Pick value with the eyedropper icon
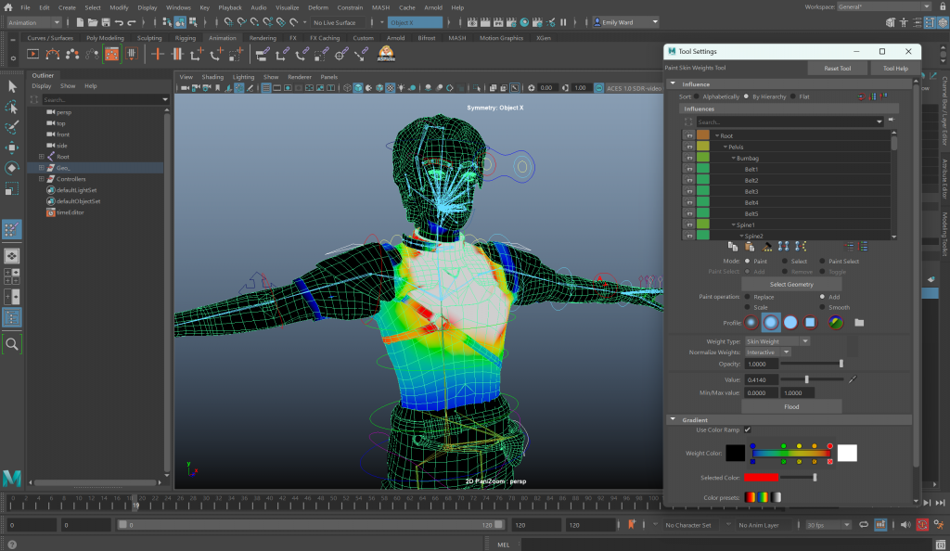This screenshot has height=551, width=950. coord(852,378)
